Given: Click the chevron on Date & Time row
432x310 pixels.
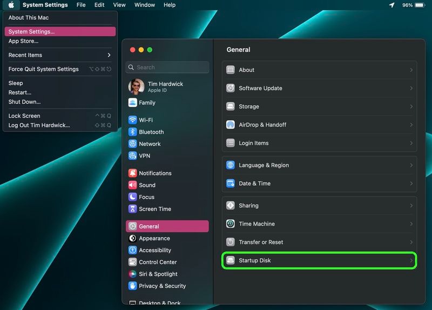Looking at the screenshot, I should pos(411,184).
